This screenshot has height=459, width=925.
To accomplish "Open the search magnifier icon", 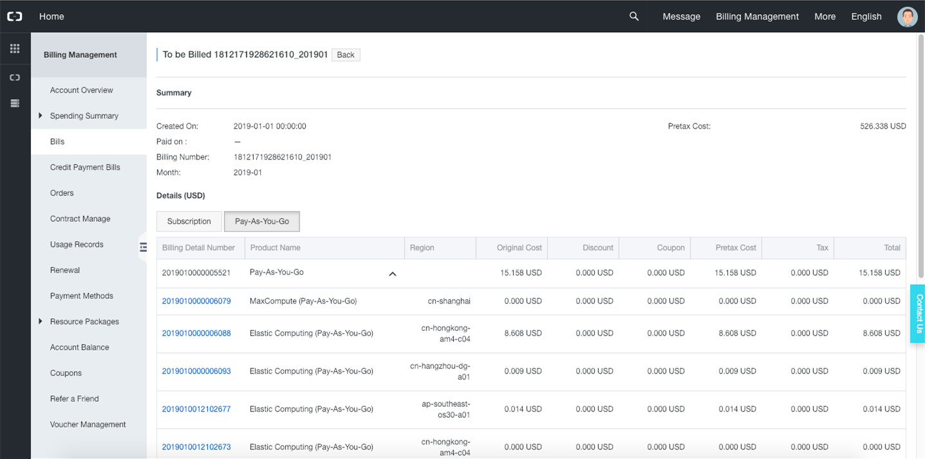I will pos(634,17).
